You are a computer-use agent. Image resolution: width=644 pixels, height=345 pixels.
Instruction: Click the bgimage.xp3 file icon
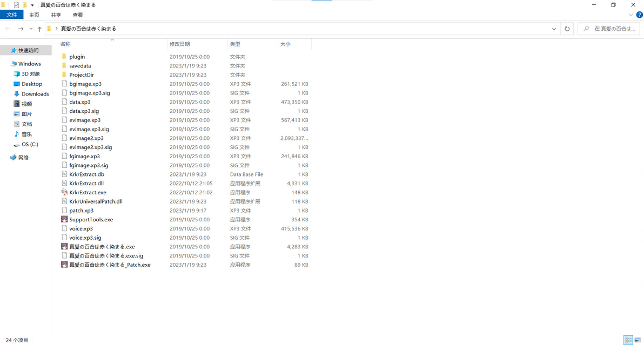coord(64,84)
